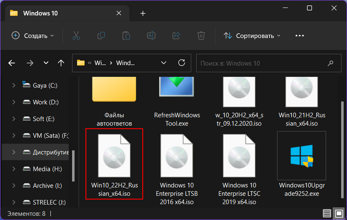Switch to large icons view icon
The image size is (347, 220).
coord(339,213)
